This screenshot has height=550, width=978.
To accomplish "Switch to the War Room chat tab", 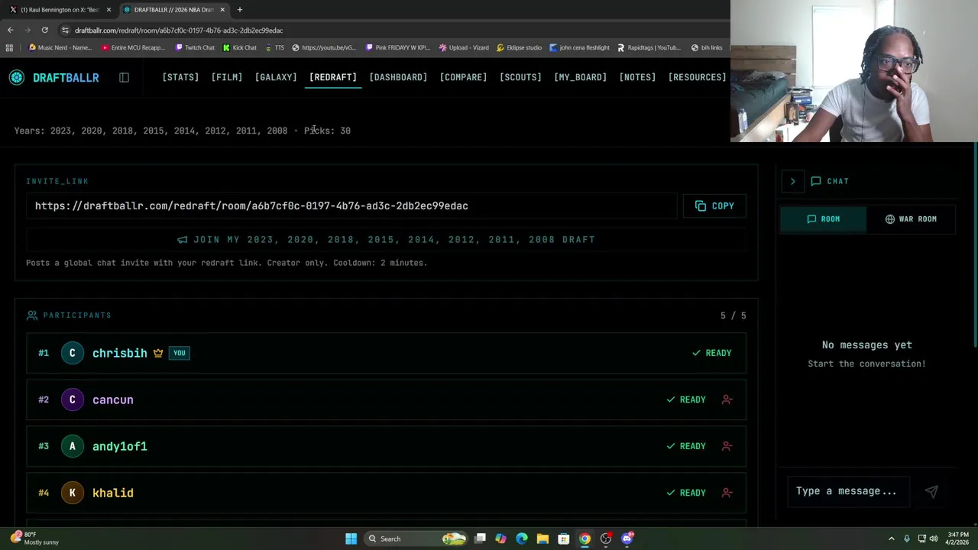I will (x=911, y=219).
